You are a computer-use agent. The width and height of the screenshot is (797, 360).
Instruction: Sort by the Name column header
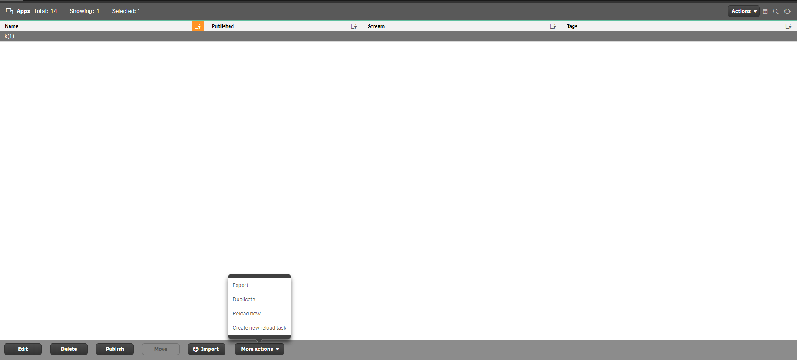(x=12, y=26)
